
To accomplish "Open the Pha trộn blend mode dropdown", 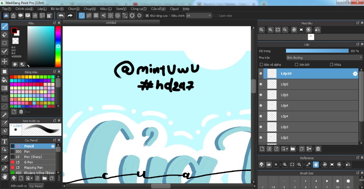I will (x=324, y=58).
